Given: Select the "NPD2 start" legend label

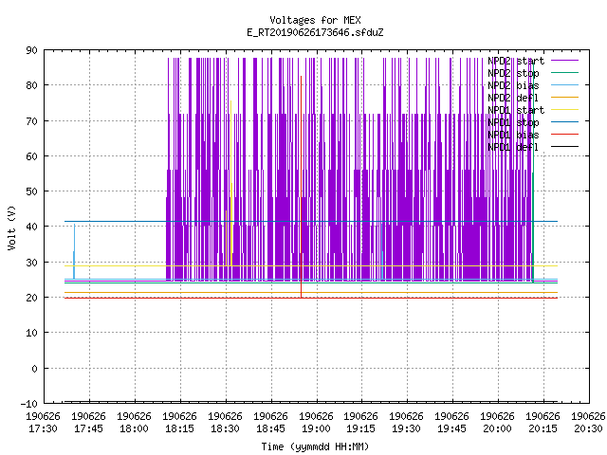Looking at the screenshot, I should pyautogui.click(x=516, y=61).
